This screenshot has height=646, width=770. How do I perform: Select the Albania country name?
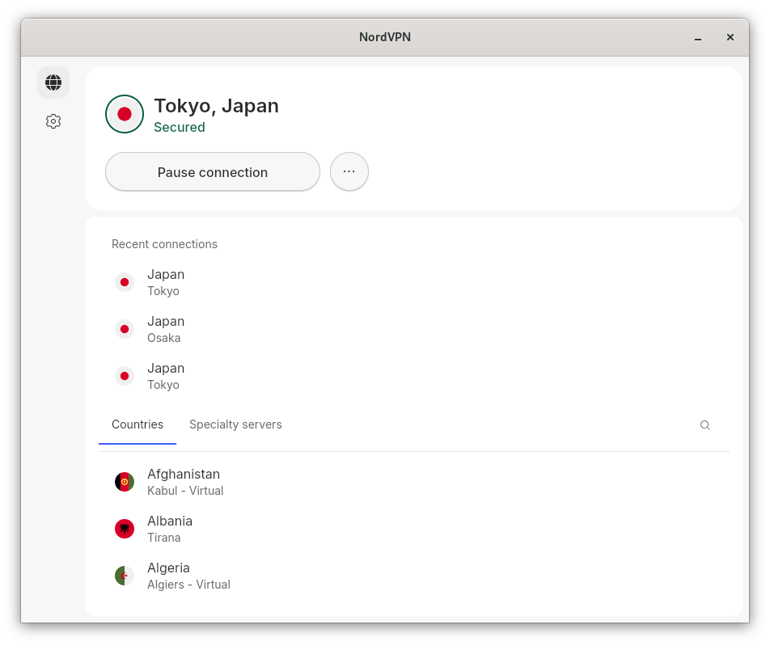[x=170, y=521]
